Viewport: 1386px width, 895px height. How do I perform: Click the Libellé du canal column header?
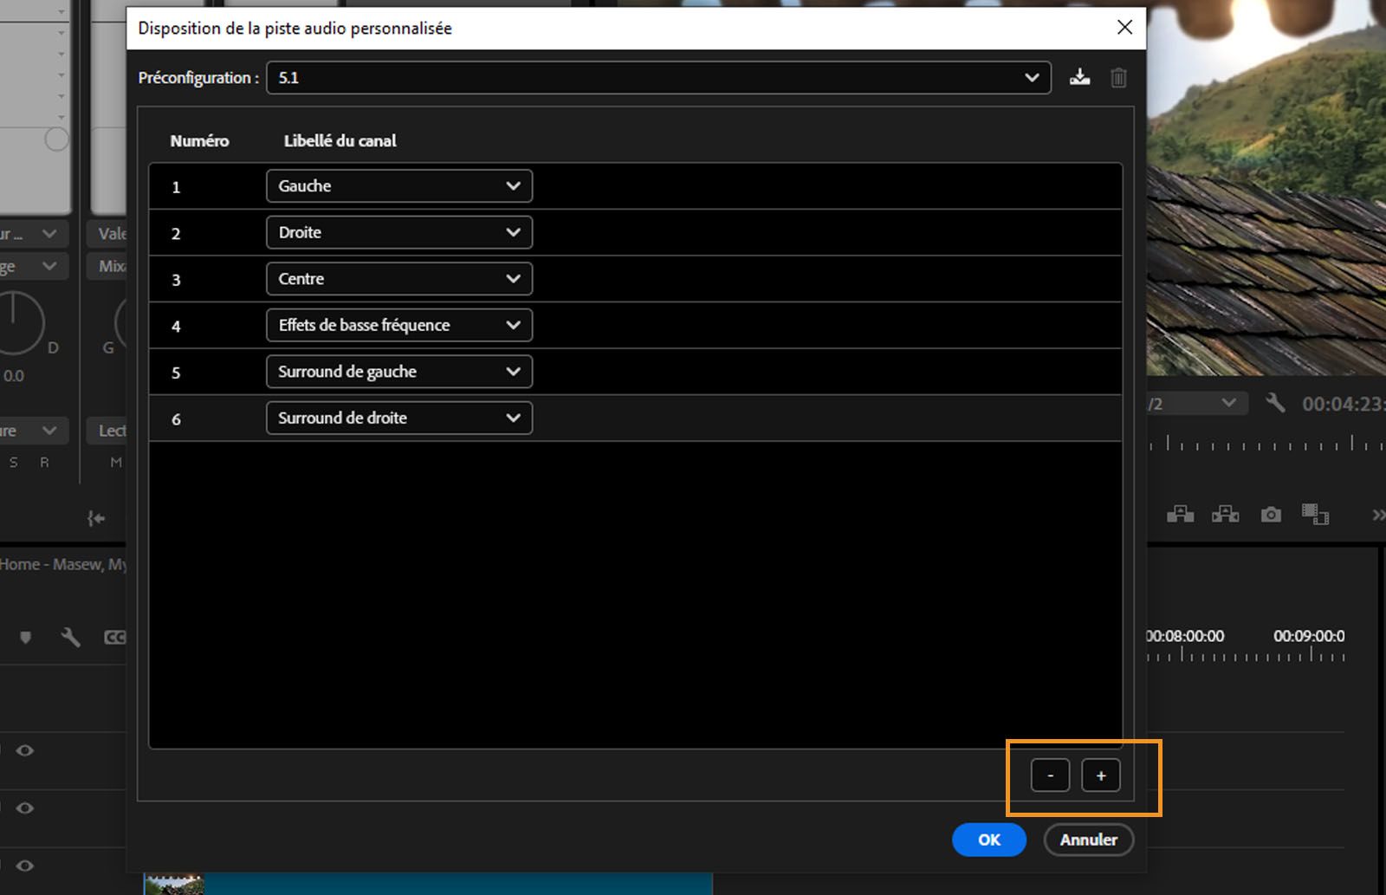tap(340, 140)
